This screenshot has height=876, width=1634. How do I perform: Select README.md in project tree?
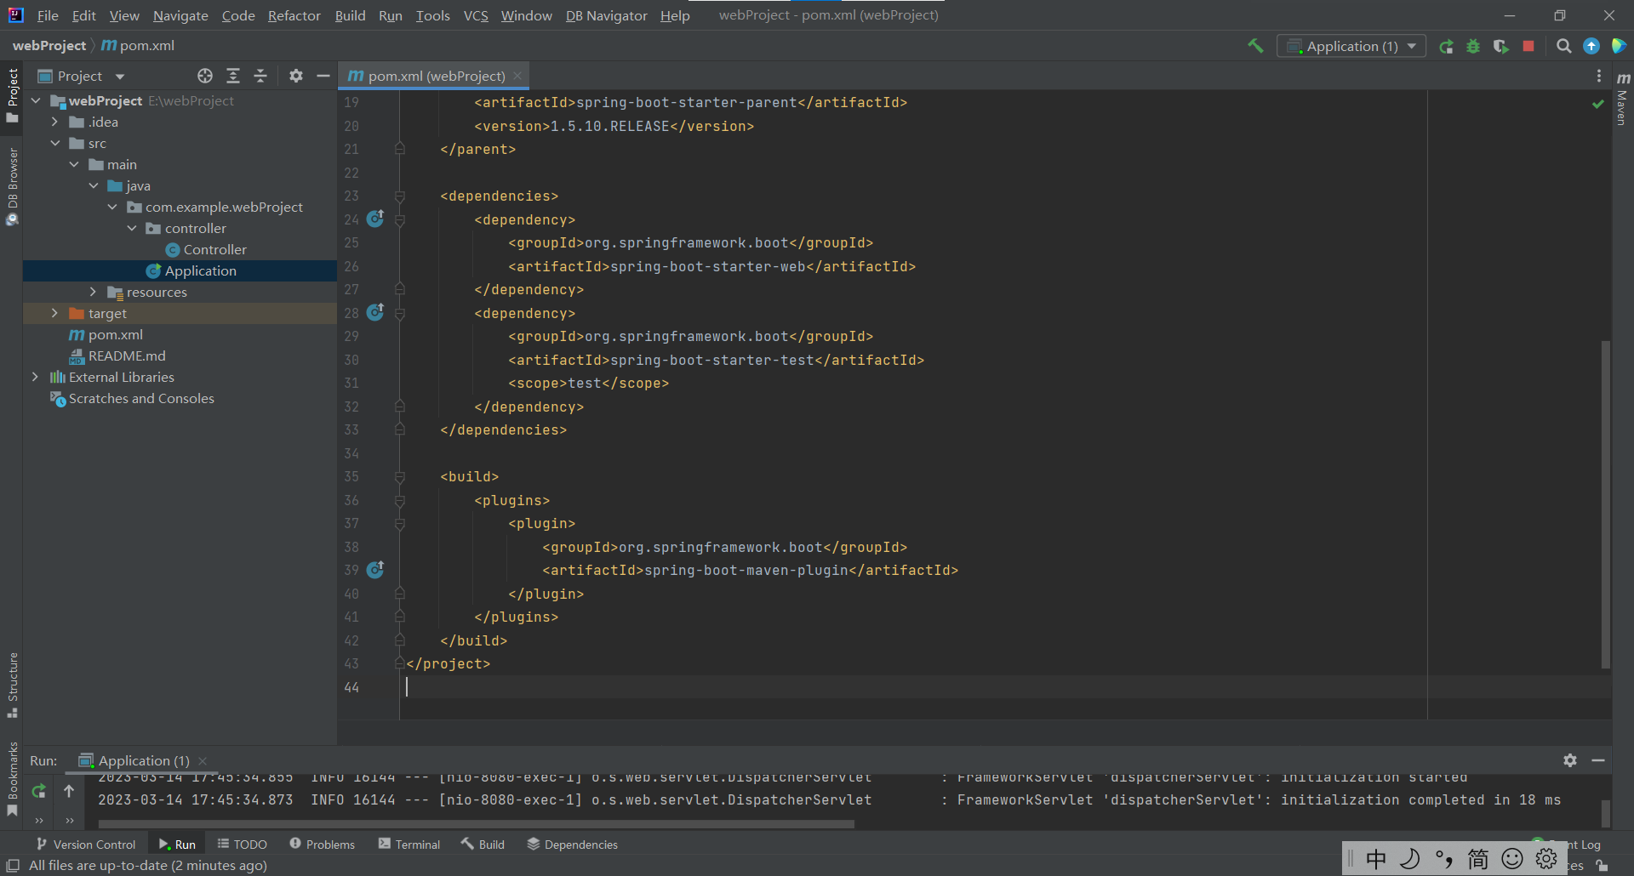[126, 356]
